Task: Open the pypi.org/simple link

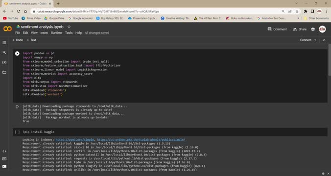Action: tap(75, 139)
